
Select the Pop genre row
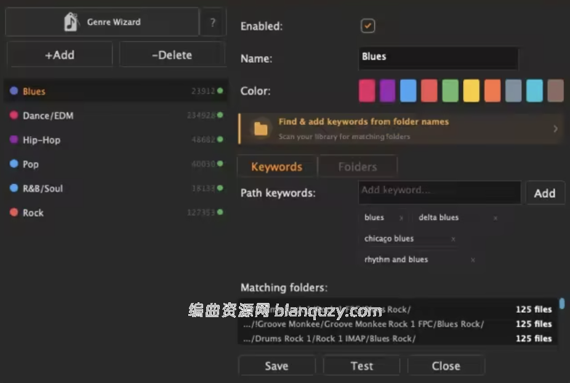116,164
